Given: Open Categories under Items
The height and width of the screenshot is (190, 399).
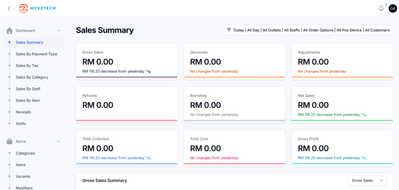Looking at the screenshot, I should (x=25, y=153).
